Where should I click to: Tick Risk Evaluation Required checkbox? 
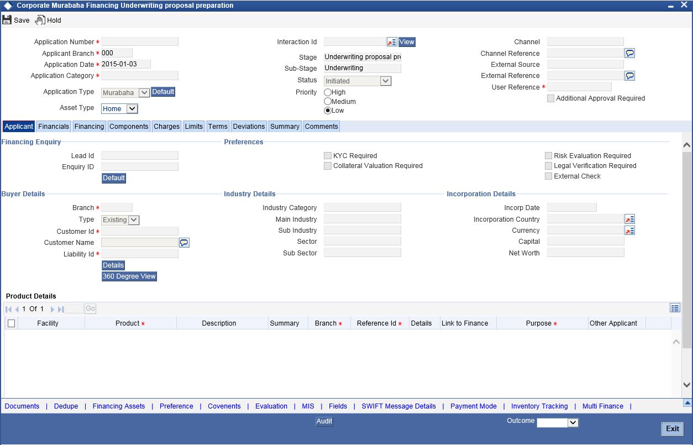(548, 156)
